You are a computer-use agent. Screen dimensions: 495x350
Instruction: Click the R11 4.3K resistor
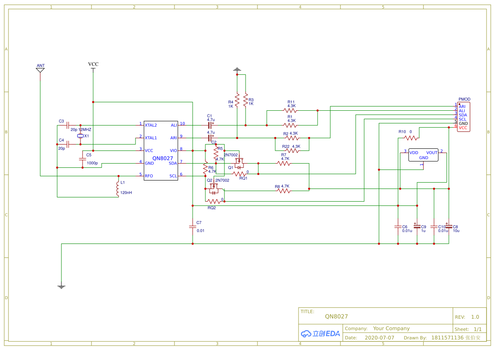pos(291,110)
